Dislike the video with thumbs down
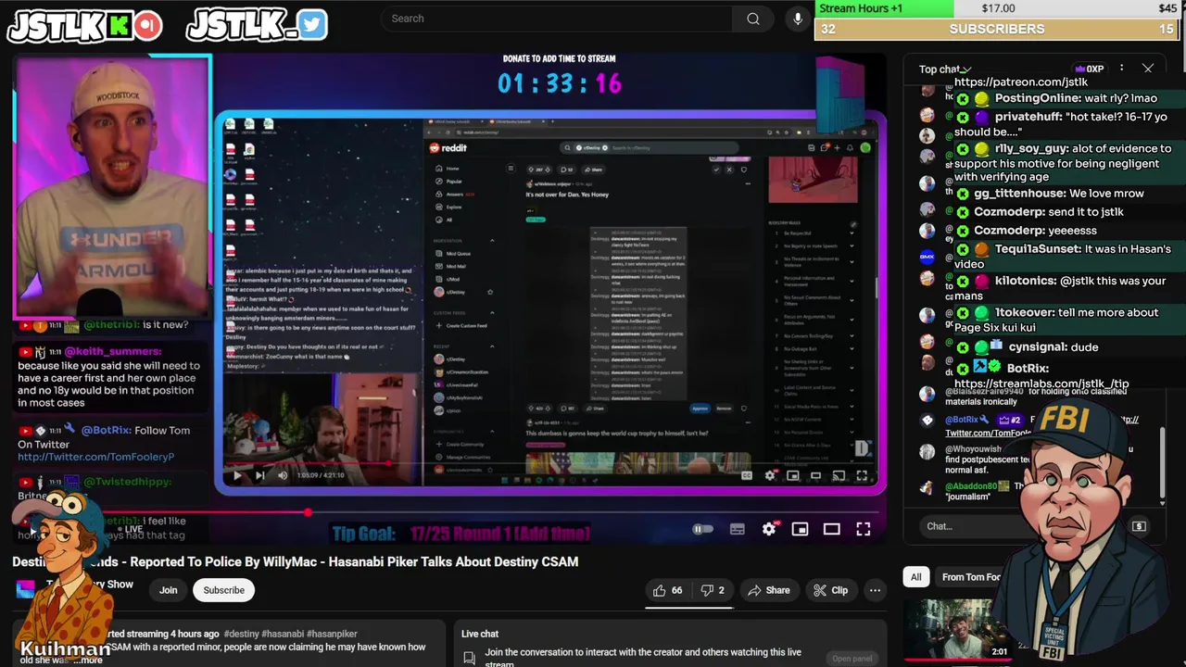1186x667 pixels. tap(712, 590)
